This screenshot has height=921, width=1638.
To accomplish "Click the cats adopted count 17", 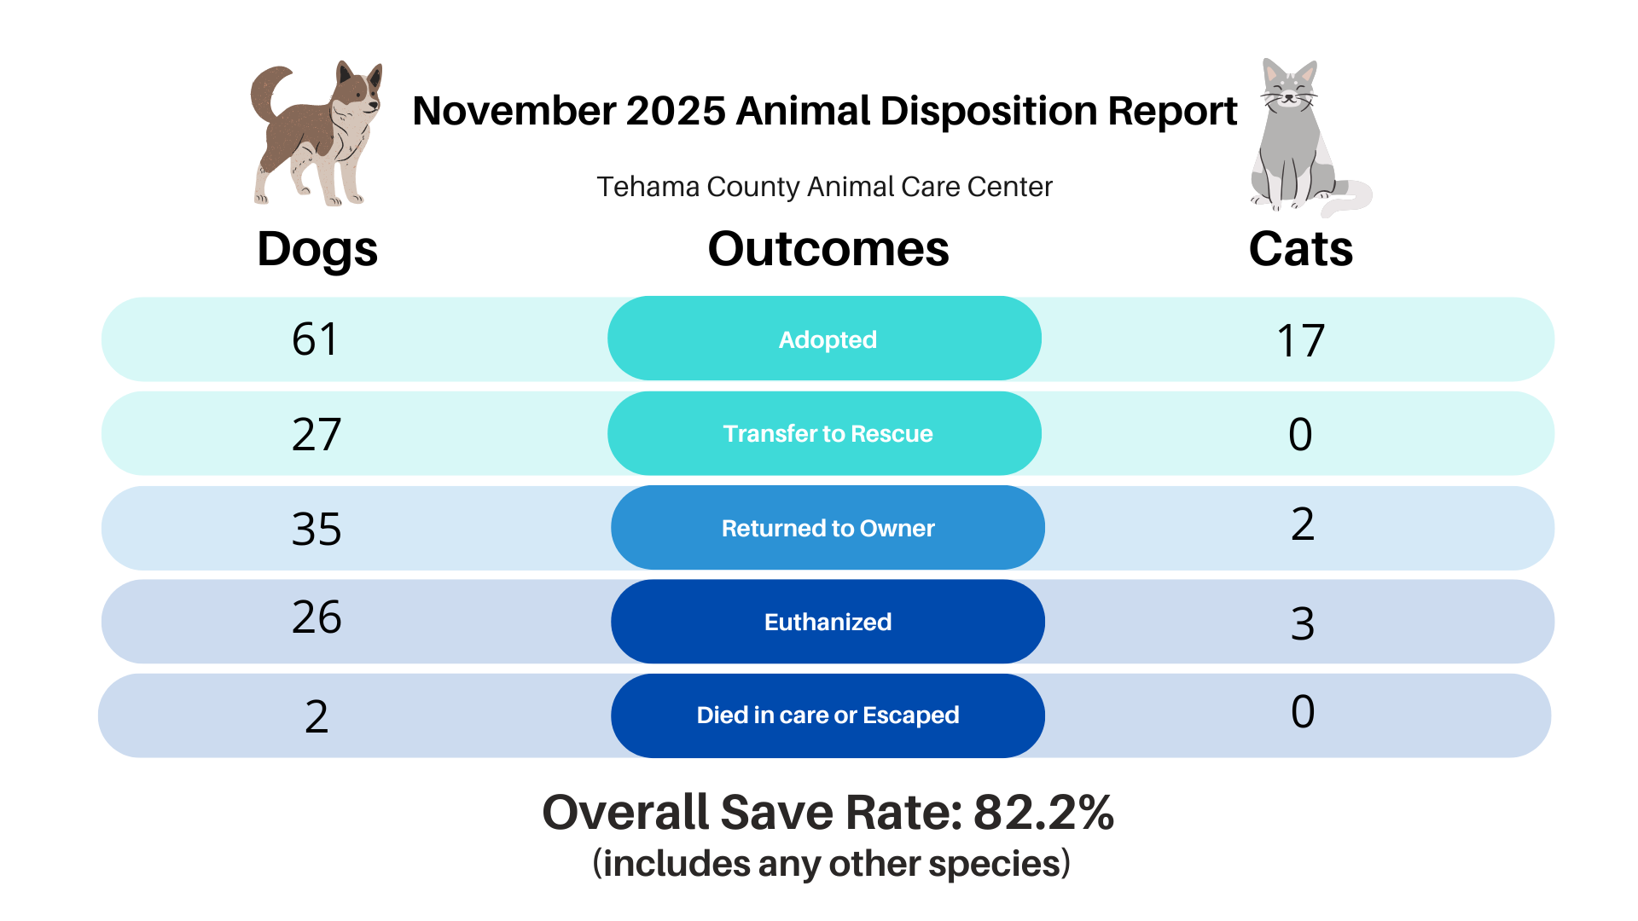I will pyautogui.click(x=1300, y=341).
